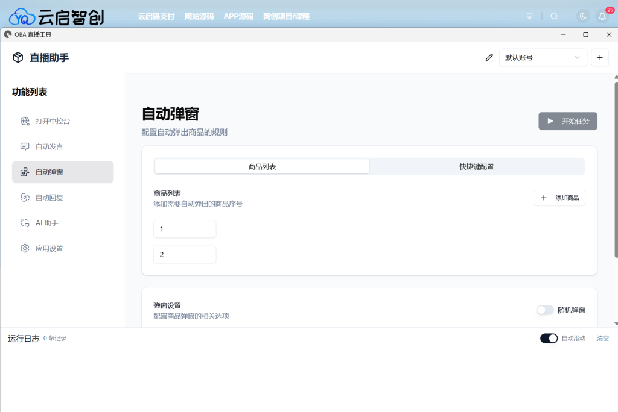Click 添加商品 to add a product

point(559,198)
